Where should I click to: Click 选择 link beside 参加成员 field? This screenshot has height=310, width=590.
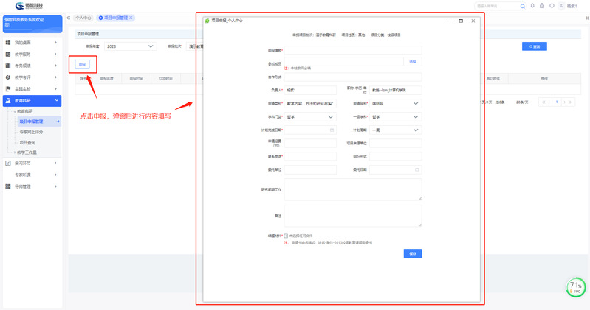point(413,62)
